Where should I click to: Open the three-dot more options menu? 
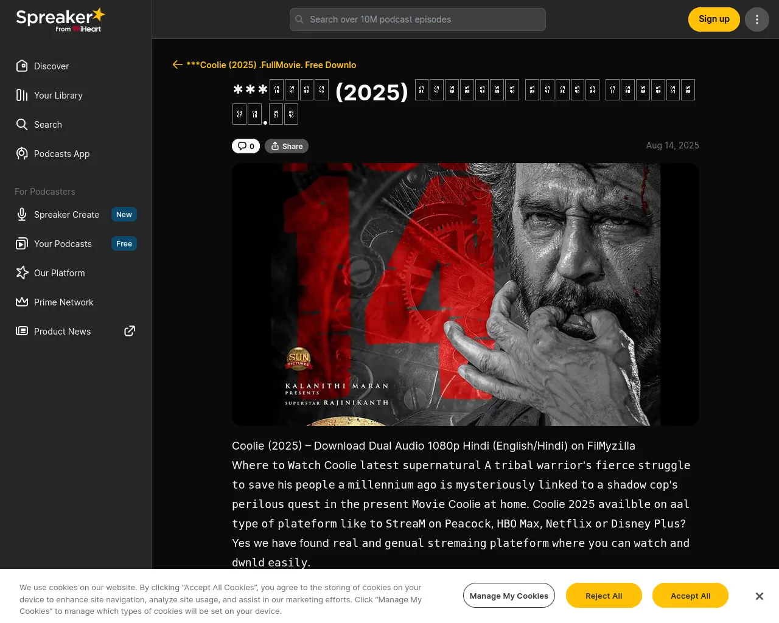(757, 19)
